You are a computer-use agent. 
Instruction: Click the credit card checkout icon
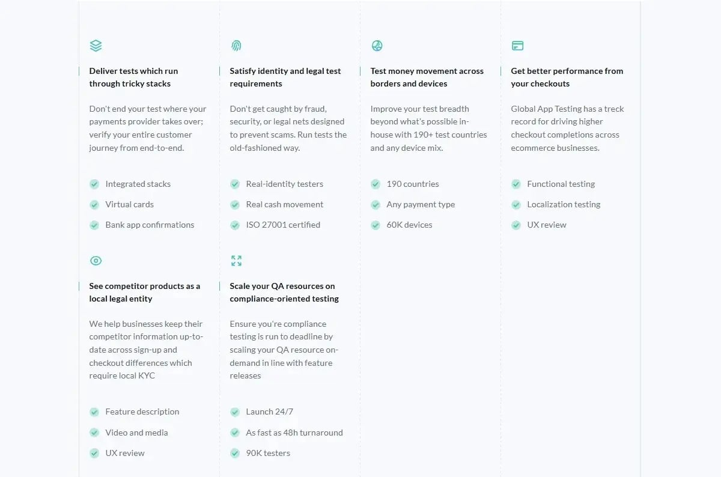pos(517,46)
